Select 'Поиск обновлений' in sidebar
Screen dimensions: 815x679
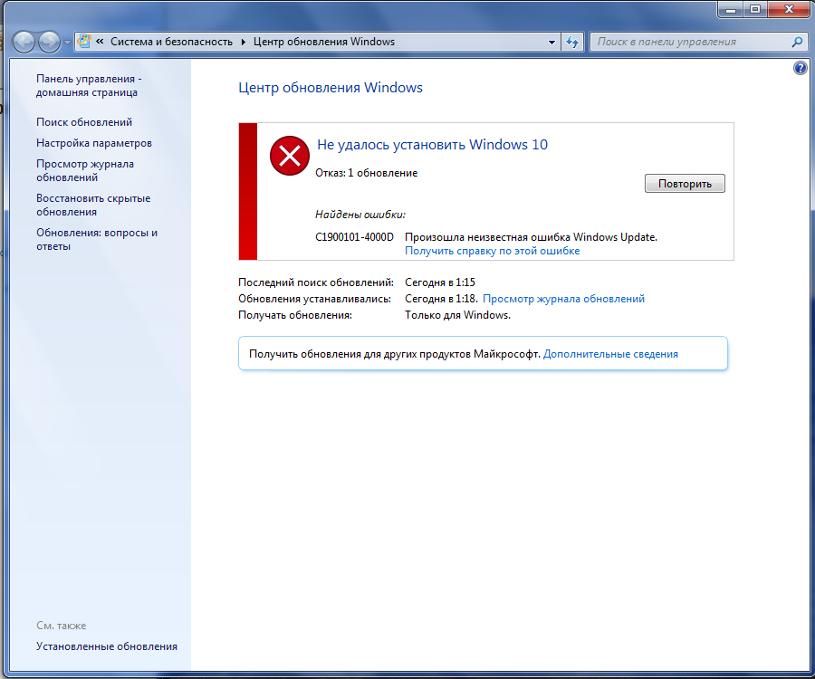click(84, 122)
